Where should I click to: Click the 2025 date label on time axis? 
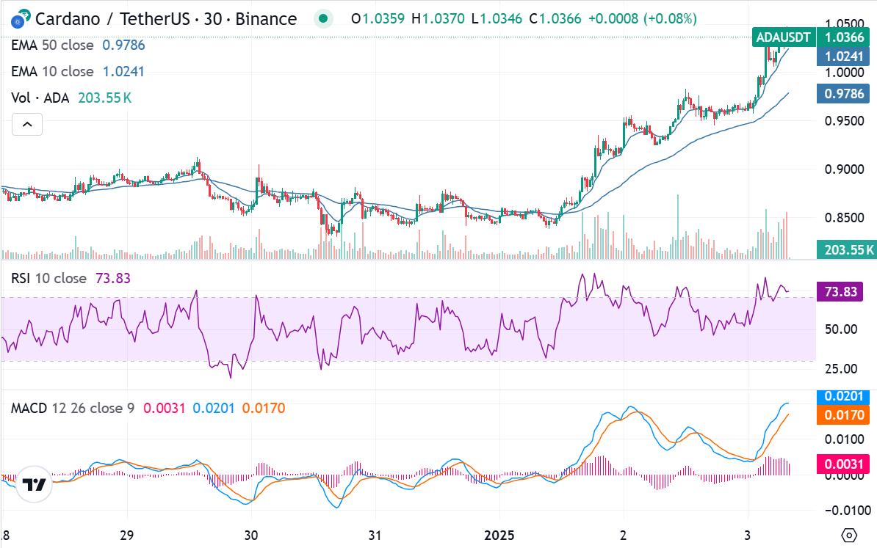499,536
